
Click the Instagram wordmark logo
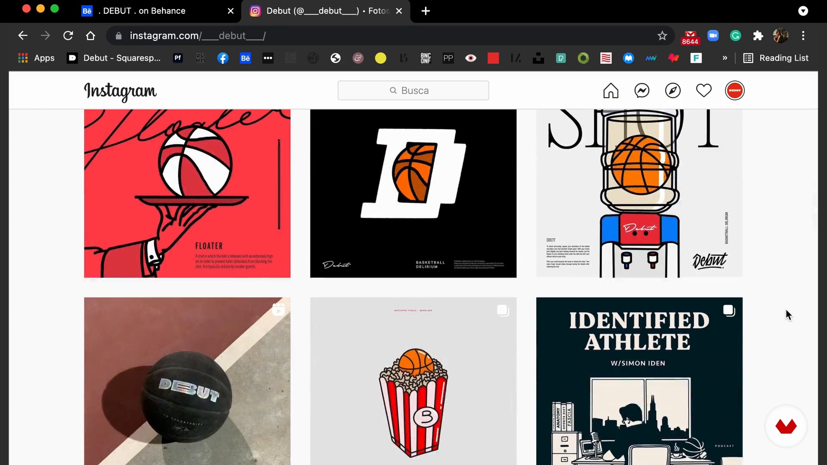tap(120, 91)
